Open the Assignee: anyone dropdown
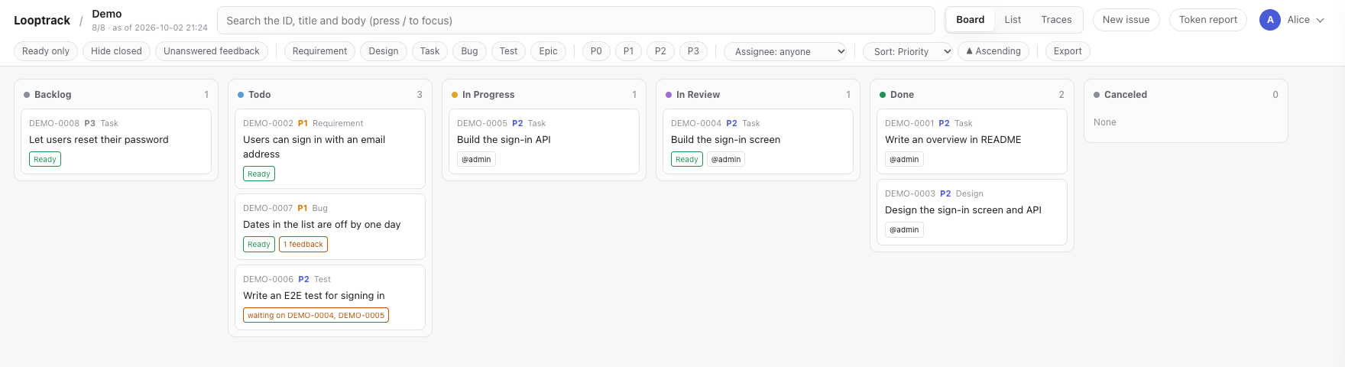The width and height of the screenshot is (1345, 367). [786, 51]
